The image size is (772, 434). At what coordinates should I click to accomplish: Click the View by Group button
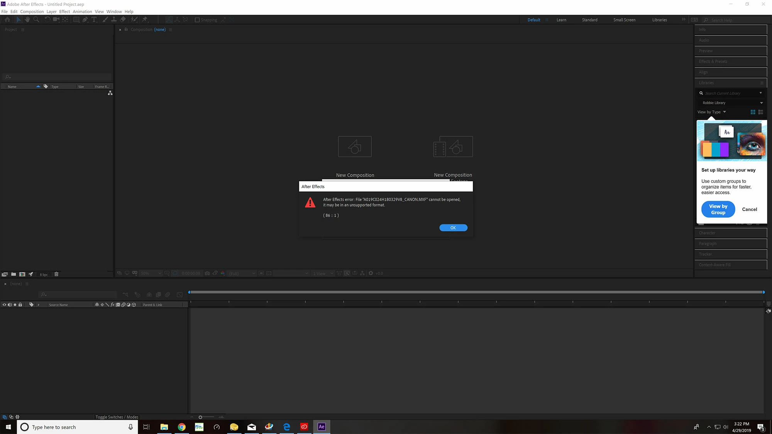[718, 209]
